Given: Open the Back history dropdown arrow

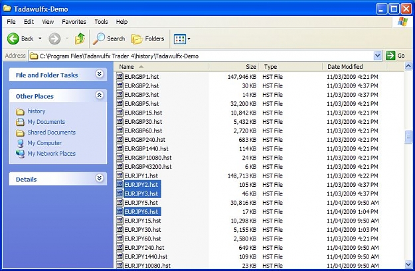Looking at the screenshot, I should point(40,39).
